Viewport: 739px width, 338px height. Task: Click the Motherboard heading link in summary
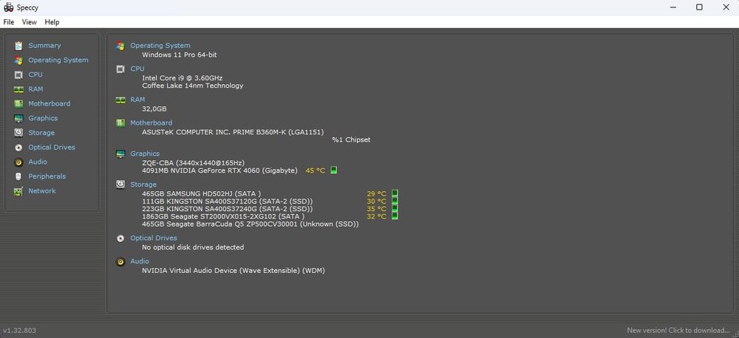(151, 123)
